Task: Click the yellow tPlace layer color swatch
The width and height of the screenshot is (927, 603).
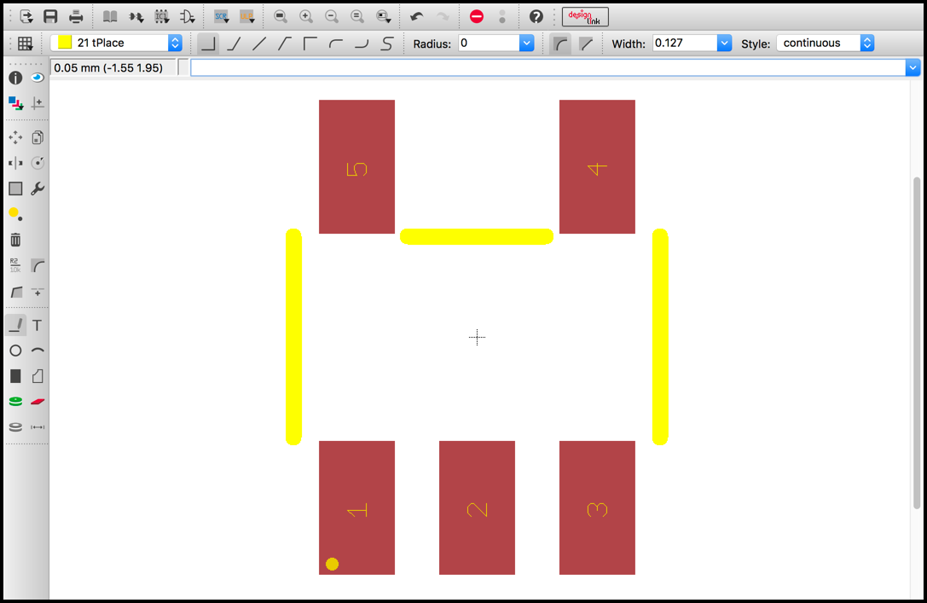Action: click(65, 43)
